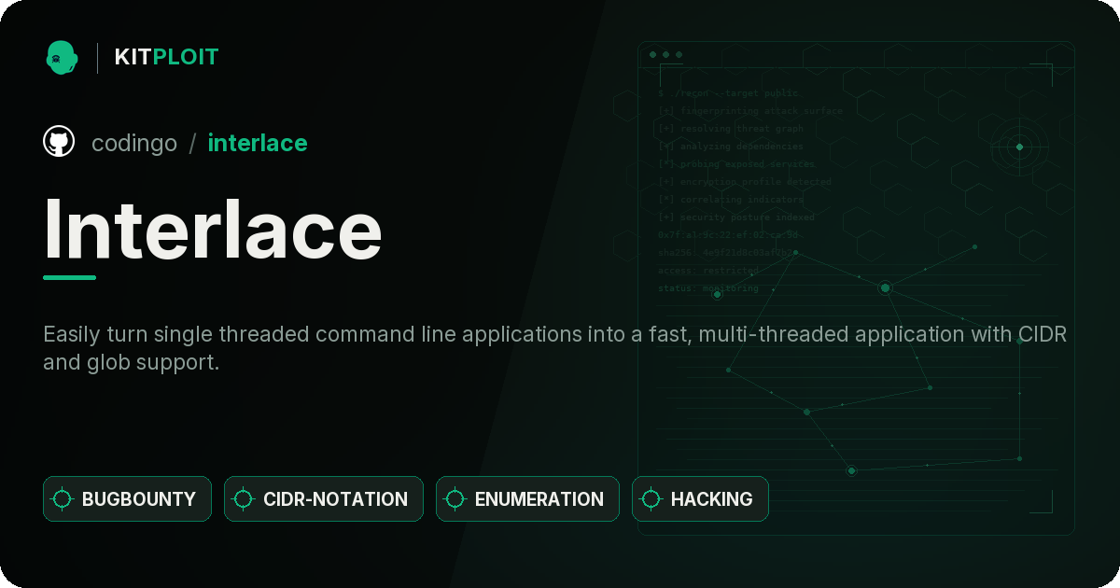Click the KitPloit green head logo
Screen dimensions: 1120x588
point(62,57)
